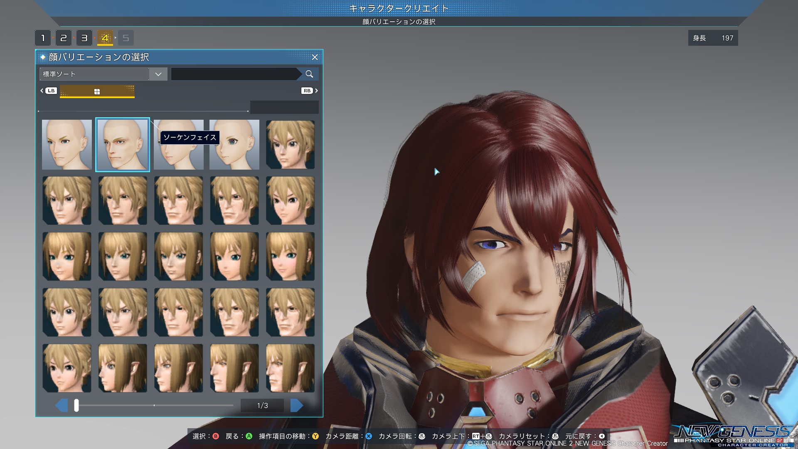Select the highlighted ソーケンフェイス face thumbnail
Screen dimensions: 798x449
point(123,145)
